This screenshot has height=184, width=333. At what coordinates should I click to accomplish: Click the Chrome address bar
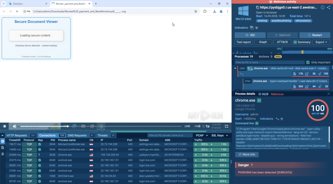tap(111, 11)
